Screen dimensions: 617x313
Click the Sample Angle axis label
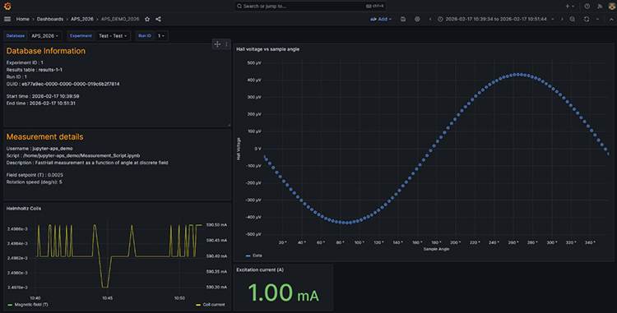[436, 249]
